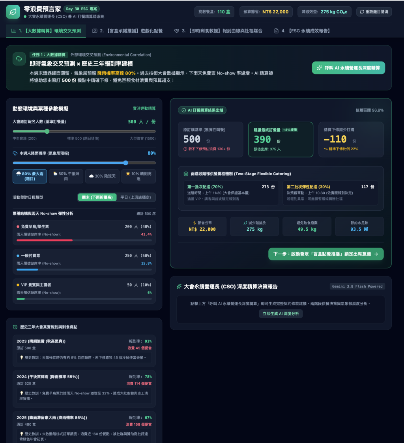Switch the schedule type to 週末 (下雨折損高)
The image size is (404, 443).
(x=97, y=197)
